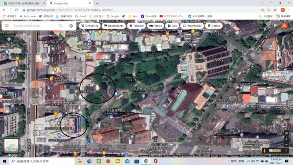Switch to the first browser tab
The image size is (293, 165).
pos(24,3)
